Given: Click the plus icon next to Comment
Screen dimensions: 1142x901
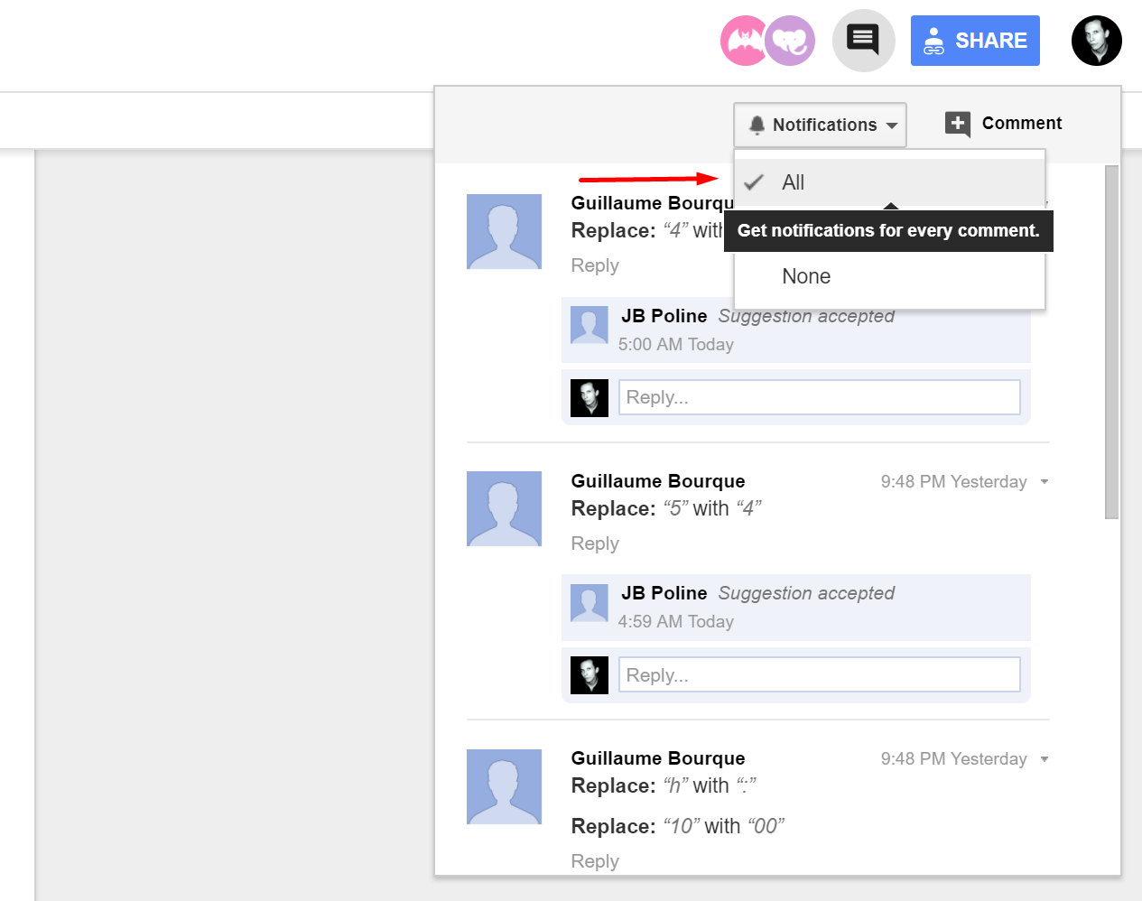Looking at the screenshot, I should pos(958,124).
